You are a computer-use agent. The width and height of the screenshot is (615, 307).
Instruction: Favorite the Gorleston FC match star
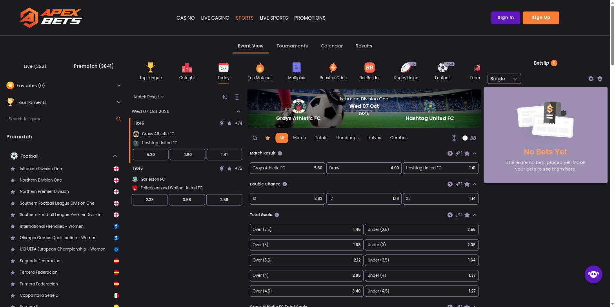click(x=229, y=169)
